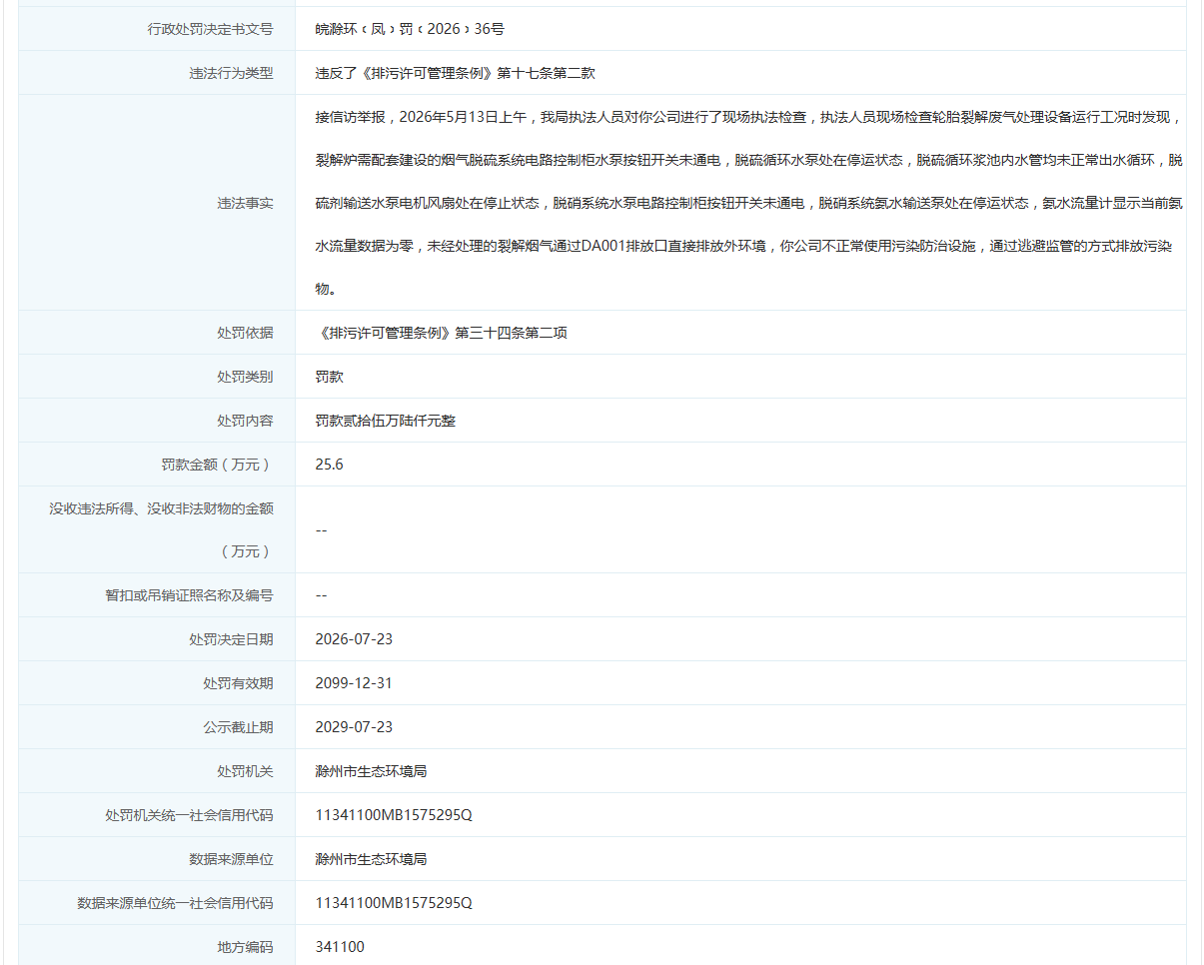Click the 数据来源单位 label
1204x965 pixels.
[231, 859]
